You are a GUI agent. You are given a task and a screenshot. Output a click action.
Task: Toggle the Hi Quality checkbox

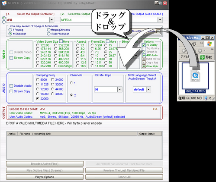pyautogui.click(x=144, y=45)
